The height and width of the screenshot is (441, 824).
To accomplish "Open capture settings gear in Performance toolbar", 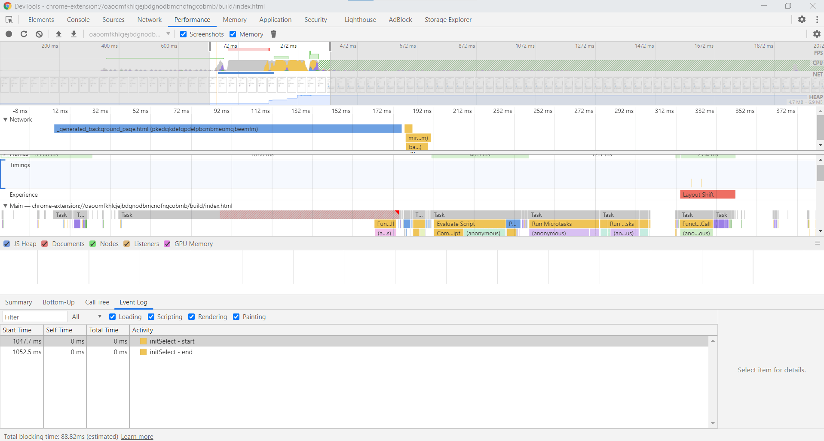I will coord(817,34).
